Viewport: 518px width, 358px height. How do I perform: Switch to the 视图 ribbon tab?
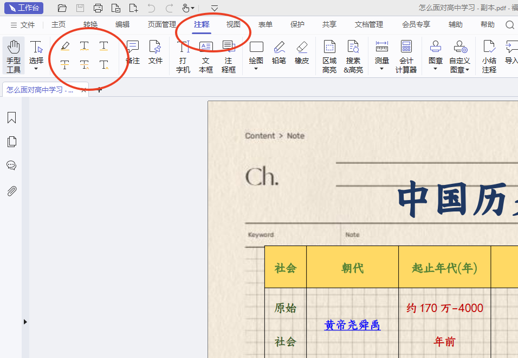click(x=234, y=24)
